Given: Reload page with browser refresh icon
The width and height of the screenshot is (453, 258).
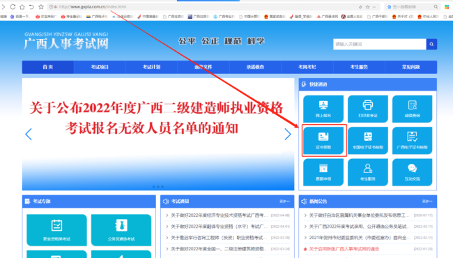Looking at the screenshot, I should tap(13, 7).
